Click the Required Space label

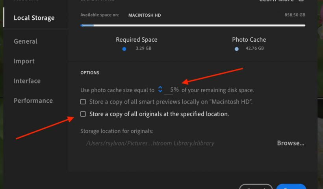136,40
